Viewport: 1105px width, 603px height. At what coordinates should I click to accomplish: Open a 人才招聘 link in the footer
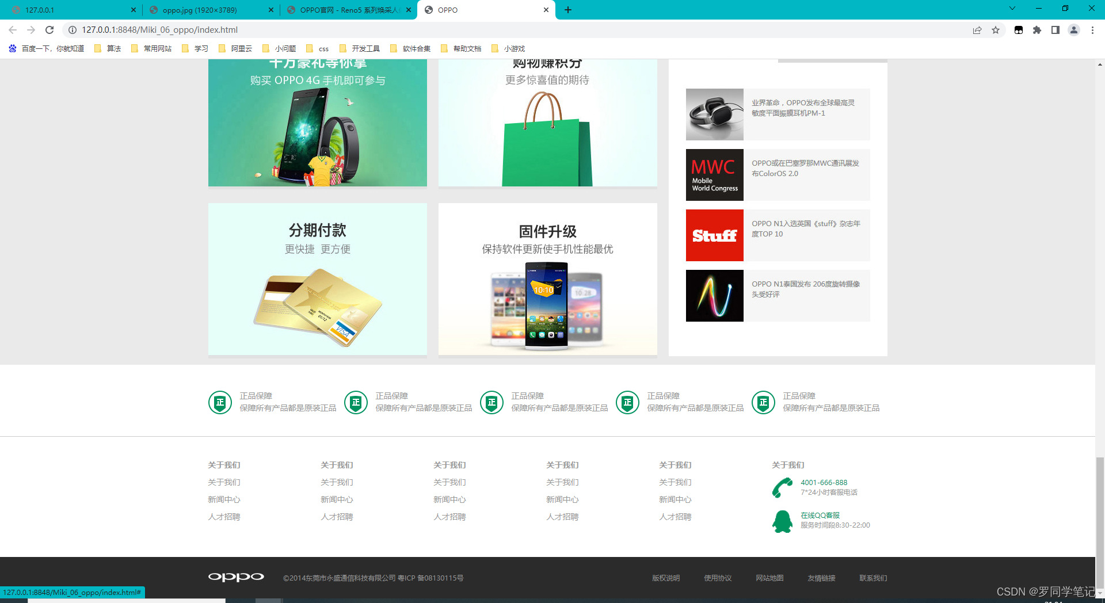tap(224, 517)
